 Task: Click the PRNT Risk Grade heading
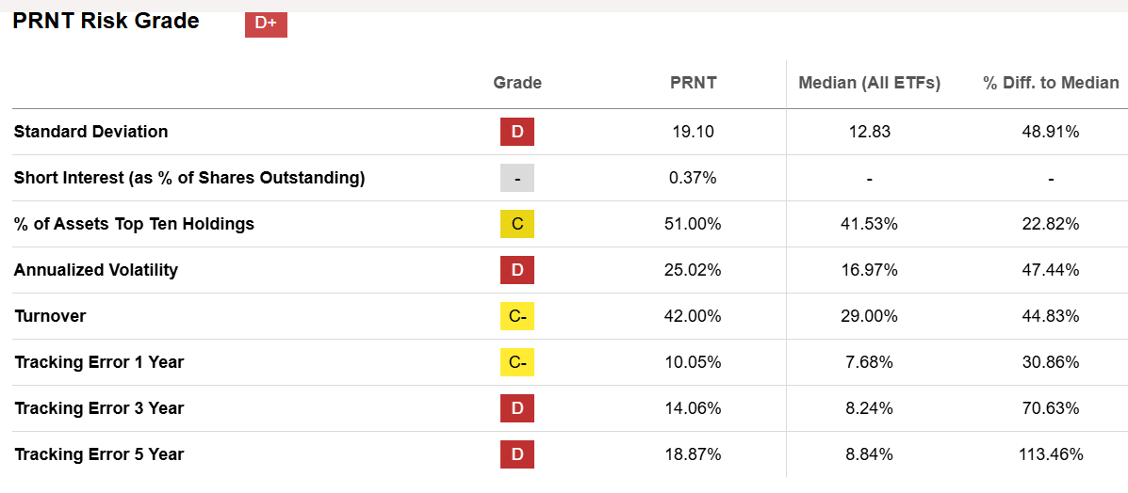[x=106, y=21]
